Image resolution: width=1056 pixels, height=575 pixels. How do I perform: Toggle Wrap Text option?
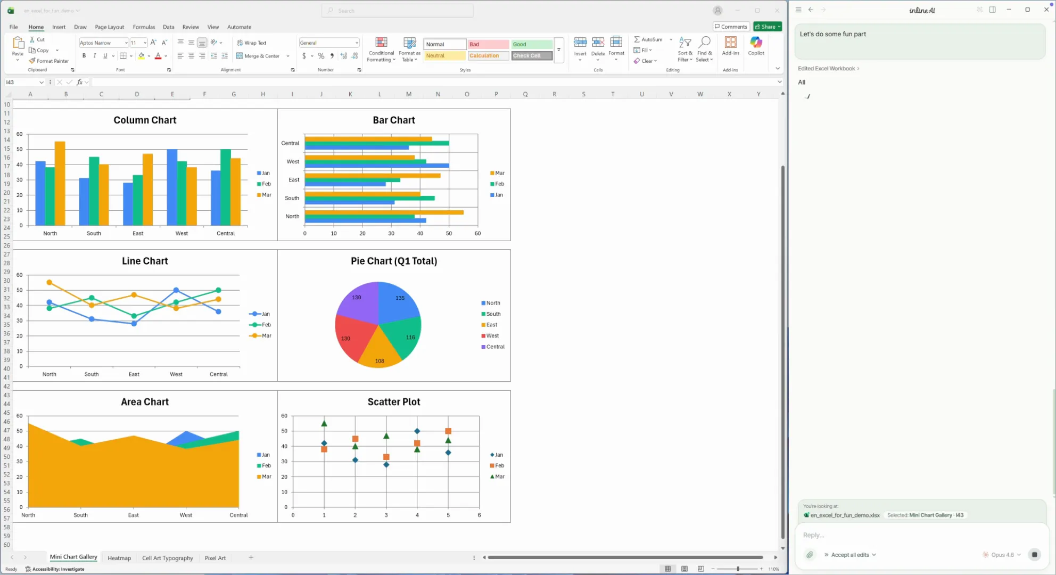(x=252, y=43)
